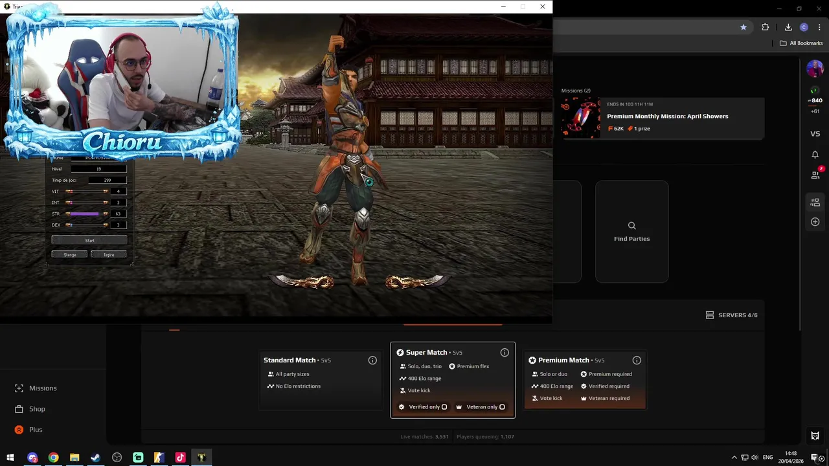Toggle the Verified only checkbox
Image resolution: width=829 pixels, height=466 pixels.
[x=444, y=407]
